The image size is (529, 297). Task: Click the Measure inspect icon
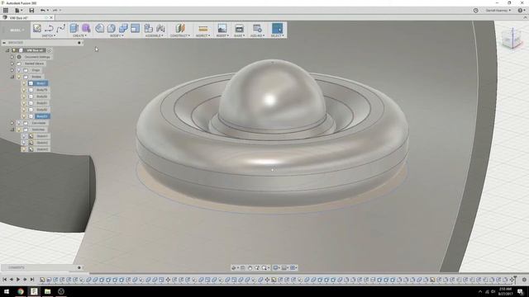[x=203, y=29]
